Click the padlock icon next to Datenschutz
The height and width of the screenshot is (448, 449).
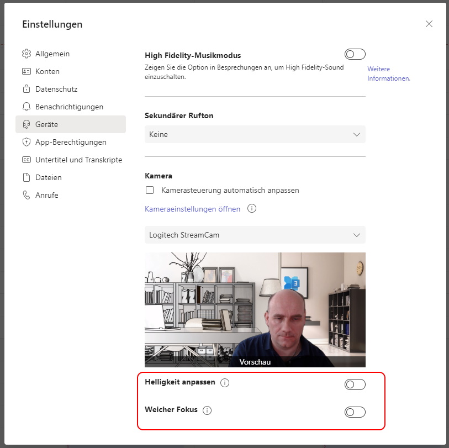pos(27,89)
